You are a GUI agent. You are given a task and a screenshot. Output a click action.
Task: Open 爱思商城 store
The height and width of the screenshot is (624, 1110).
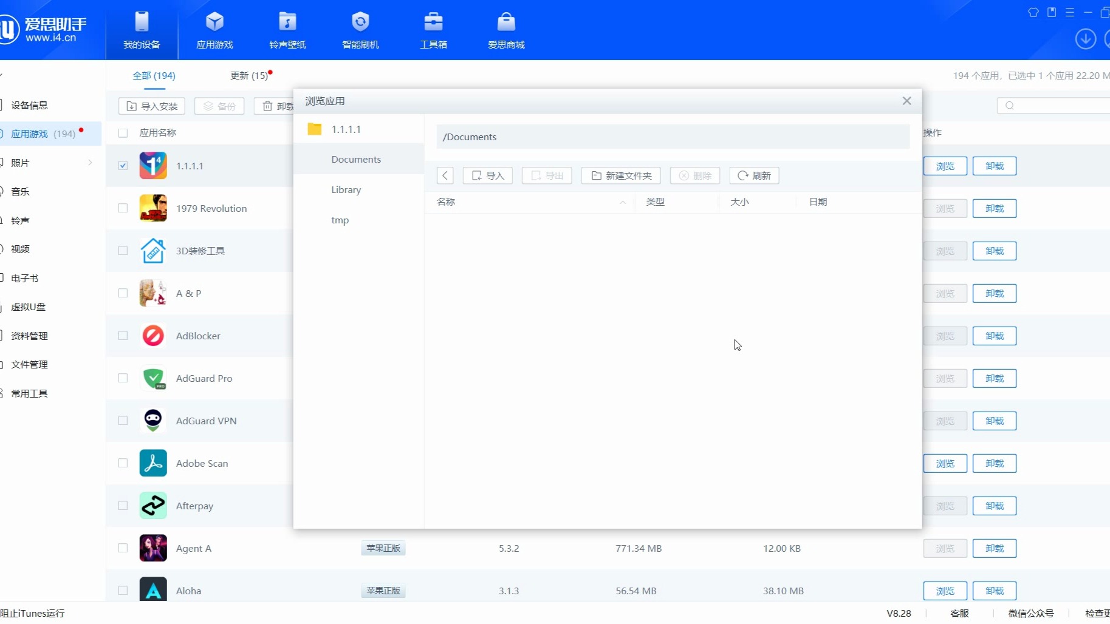click(x=506, y=30)
